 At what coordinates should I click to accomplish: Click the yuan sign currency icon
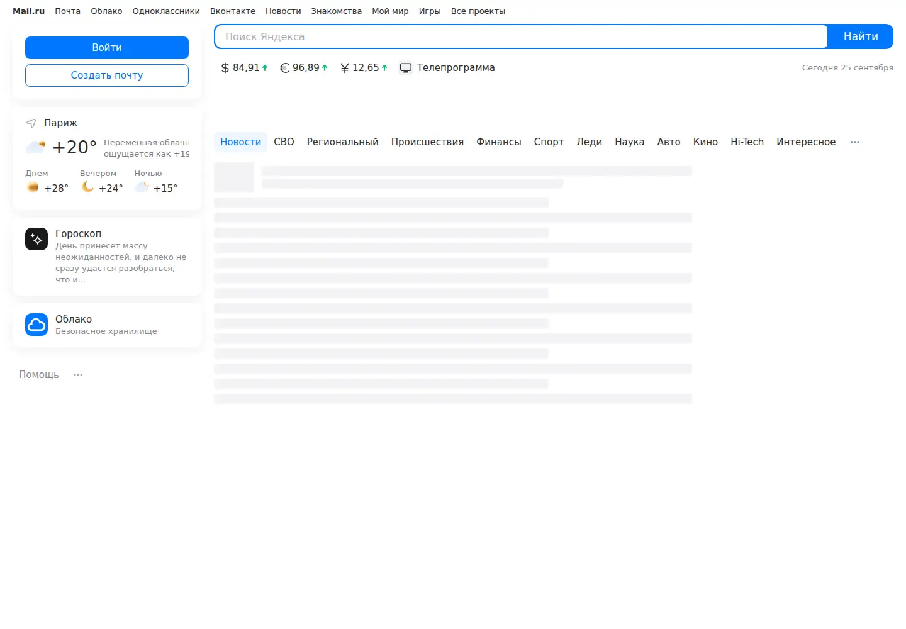click(344, 68)
